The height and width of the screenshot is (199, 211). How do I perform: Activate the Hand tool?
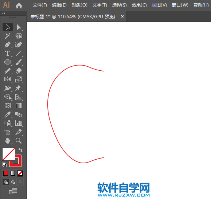coord(8,141)
